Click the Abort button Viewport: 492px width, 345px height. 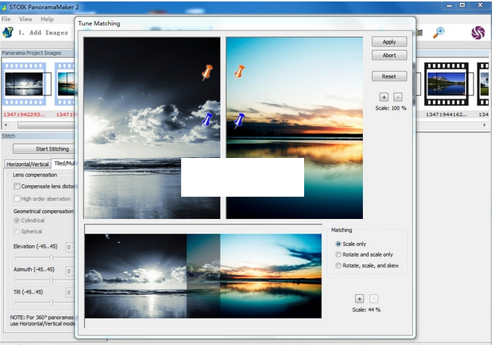tap(389, 55)
